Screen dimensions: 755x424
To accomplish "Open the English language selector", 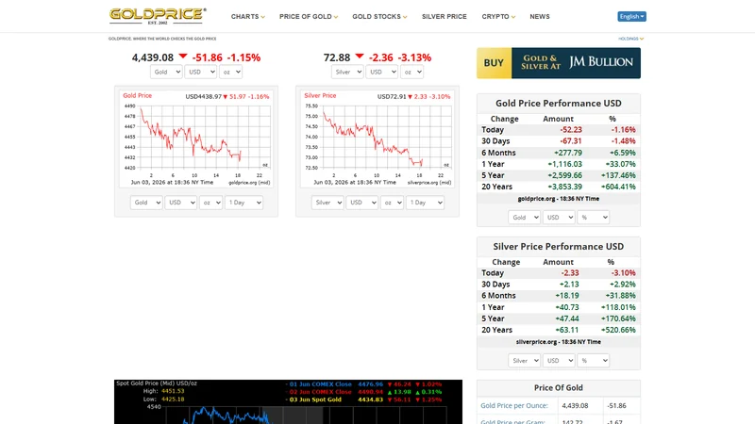I will pyautogui.click(x=631, y=16).
